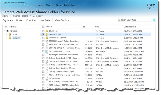This screenshot has width=161, height=95.
Task: Click the 258880 Microsoft Online document icon
Action: 47,41
